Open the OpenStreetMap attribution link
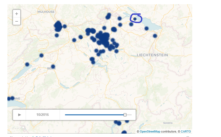Viewport: 221px width, 137px height. [150, 131]
